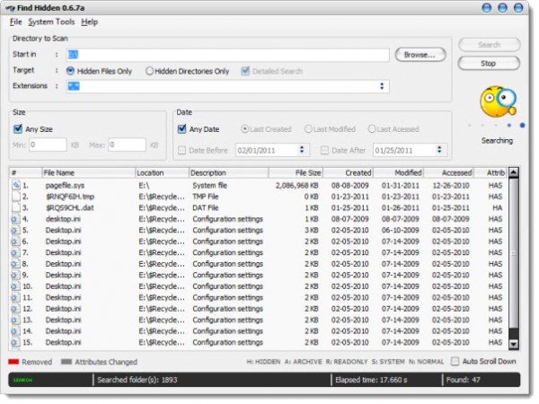The width and height of the screenshot is (539, 404).
Task: Select Hidden Files Only radio button
Action: (70, 71)
